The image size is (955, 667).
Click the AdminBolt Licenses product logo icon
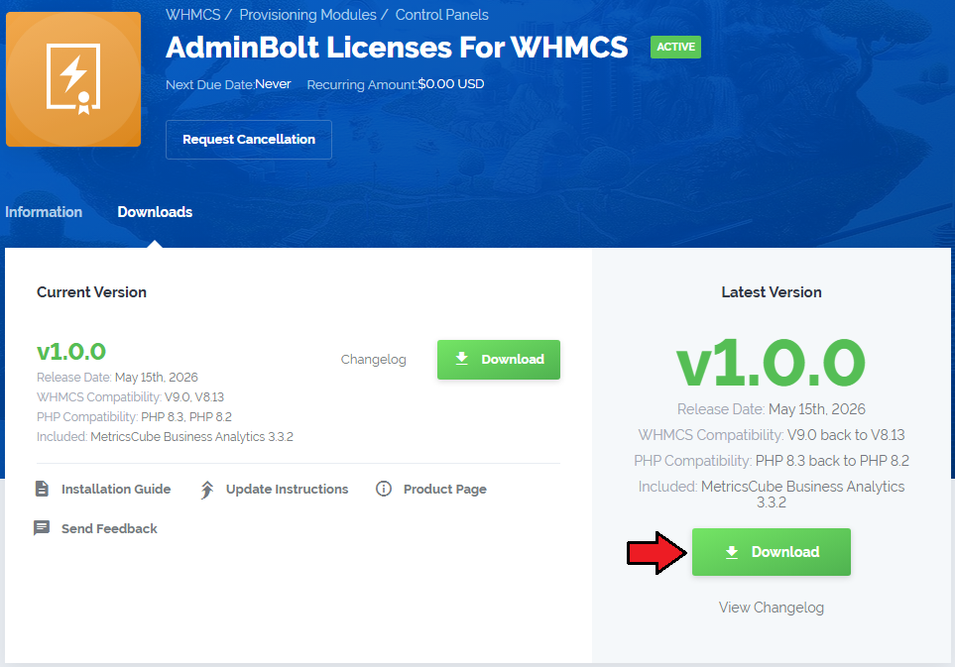click(73, 79)
